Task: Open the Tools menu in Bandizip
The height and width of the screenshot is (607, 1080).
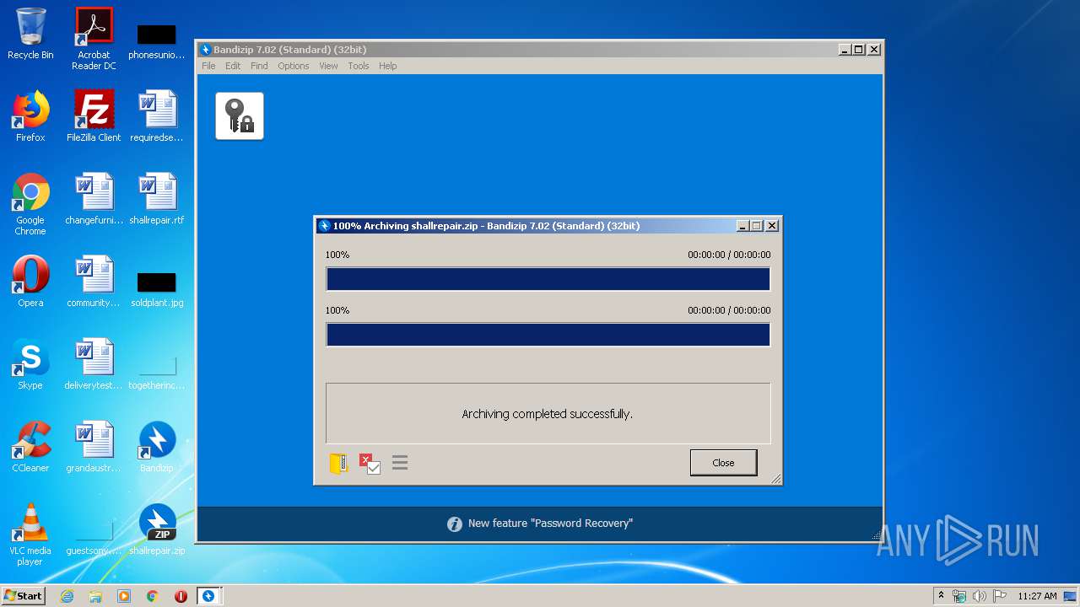Action: pyautogui.click(x=359, y=66)
